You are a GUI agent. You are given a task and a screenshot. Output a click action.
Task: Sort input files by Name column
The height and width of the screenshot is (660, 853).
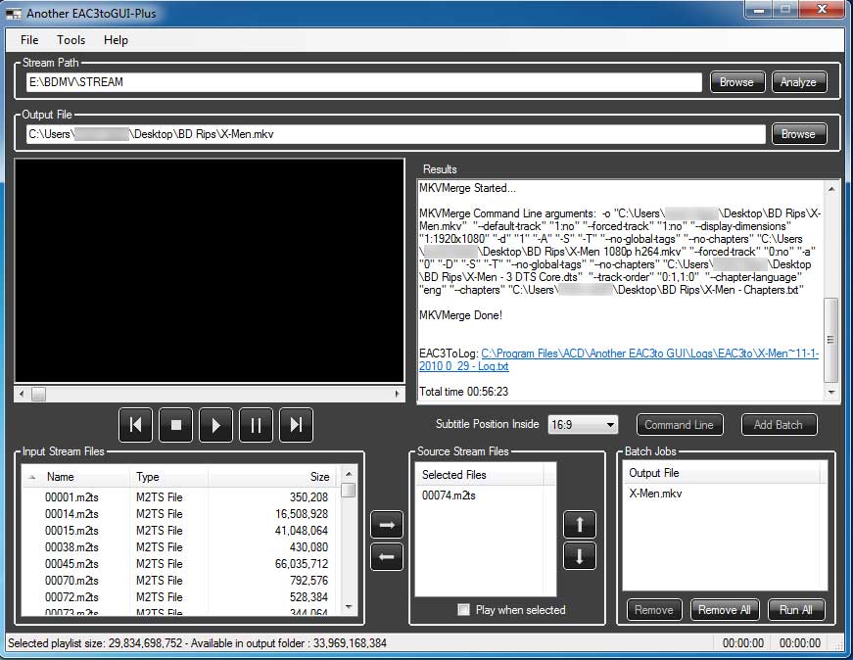pyautogui.click(x=76, y=477)
